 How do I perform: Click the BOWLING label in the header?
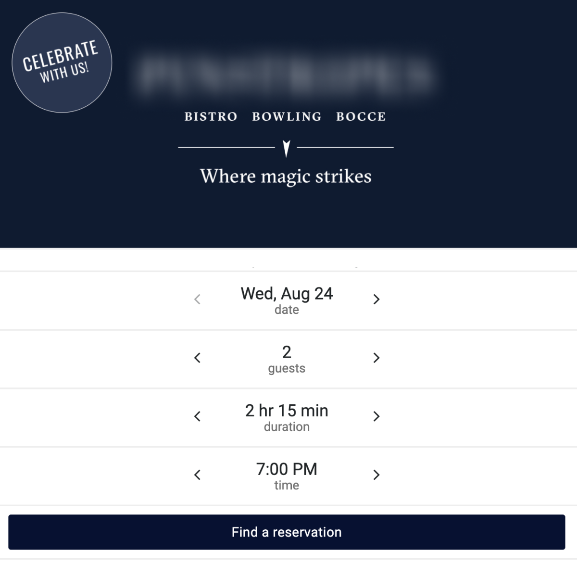click(x=287, y=116)
